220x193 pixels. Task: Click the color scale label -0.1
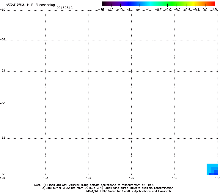pos(196,10)
